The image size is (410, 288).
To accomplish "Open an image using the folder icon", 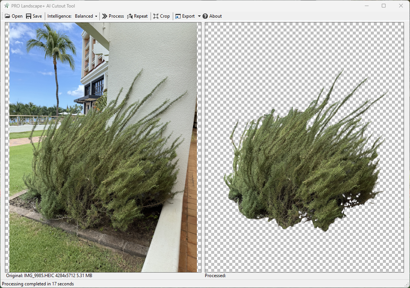I will (7, 16).
